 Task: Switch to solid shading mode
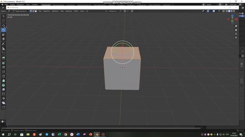coord(229,11)
